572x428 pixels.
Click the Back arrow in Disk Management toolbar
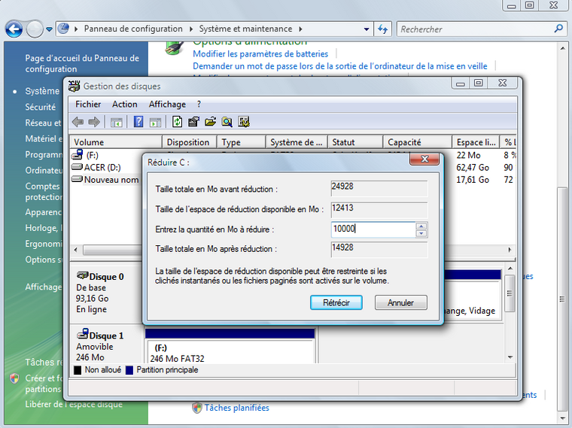(78, 122)
